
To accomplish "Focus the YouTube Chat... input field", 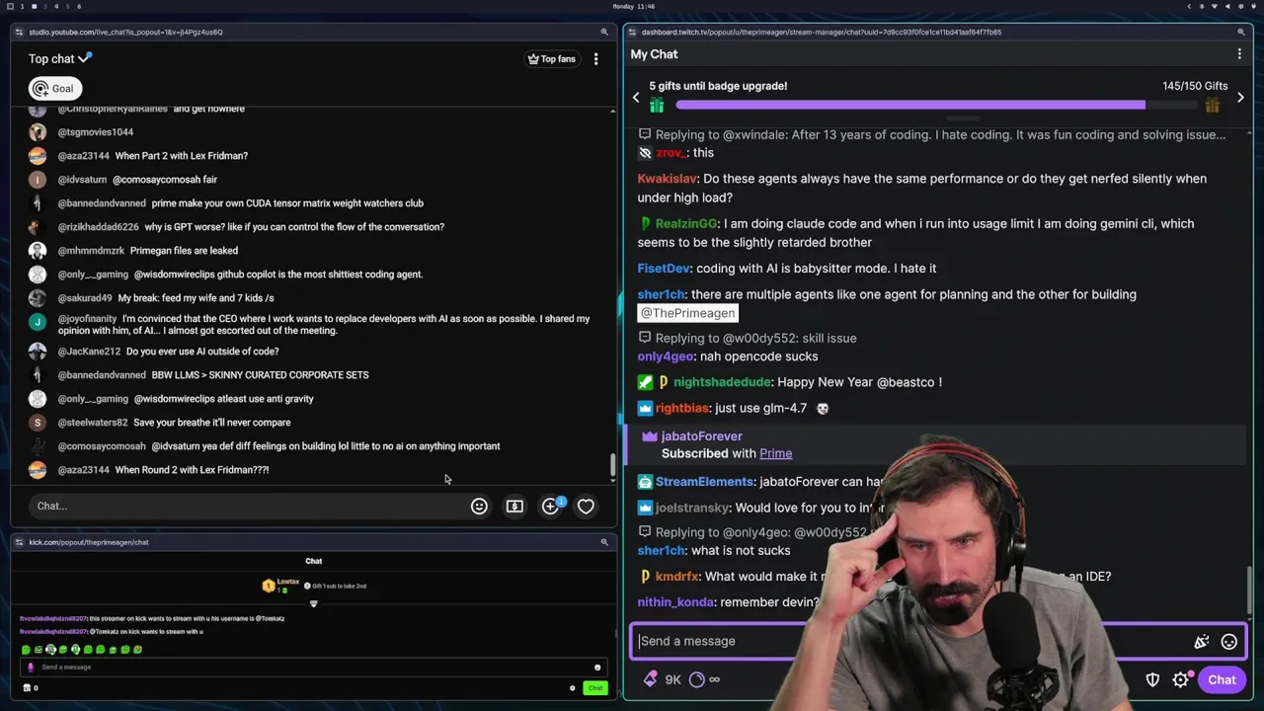I will pyautogui.click(x=247, y=506).
